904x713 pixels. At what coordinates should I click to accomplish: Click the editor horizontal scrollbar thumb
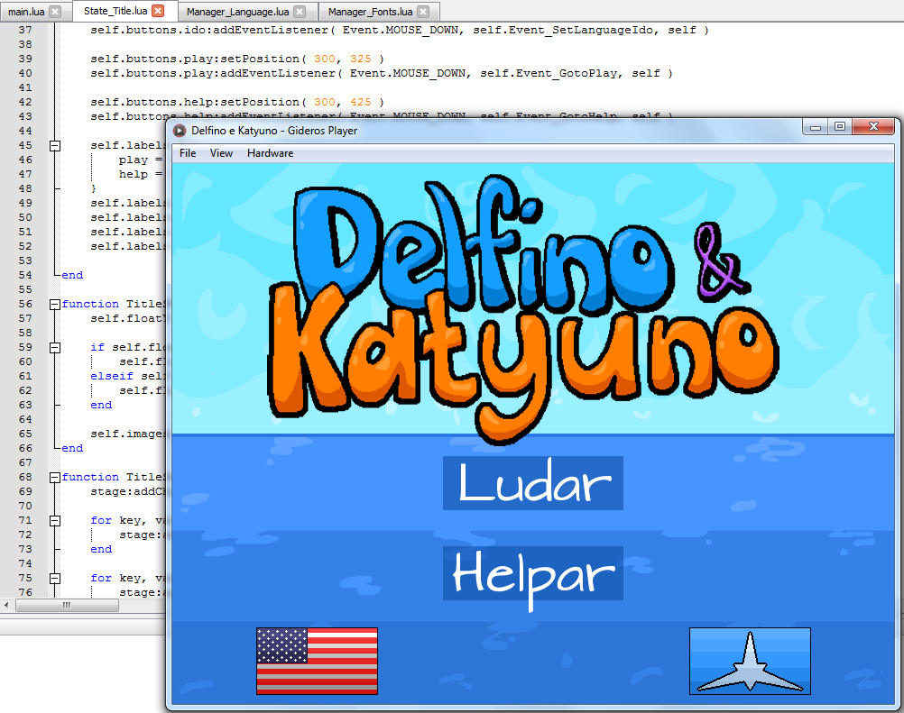(x=65, y=606)
